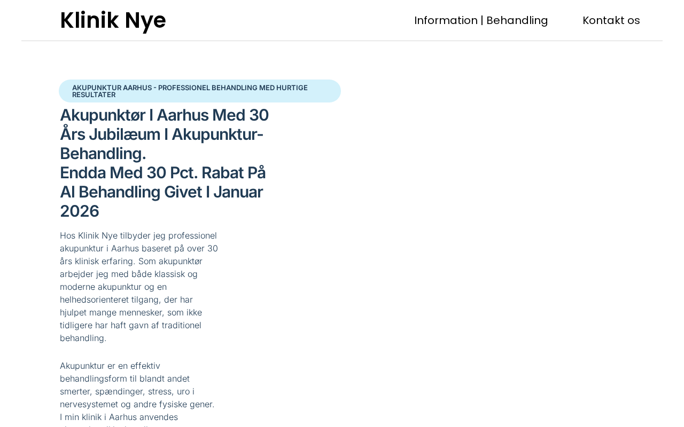Image resolution: width=684 pixels, height=427 pixels.
Task: Click heading line "Års Jubilæum I Akupunktur-"
Action: tap(161, 135)
